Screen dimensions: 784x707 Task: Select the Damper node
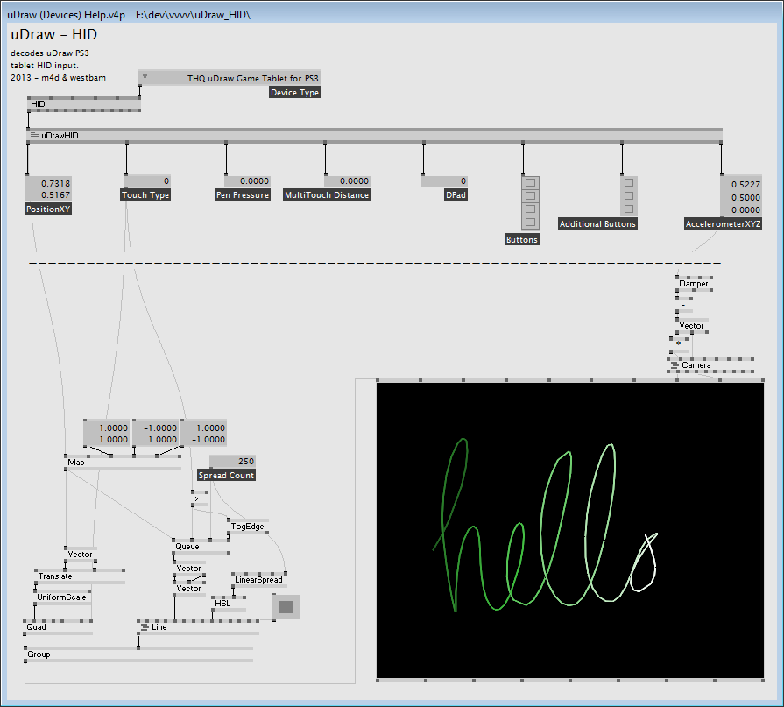pos(693,284)
